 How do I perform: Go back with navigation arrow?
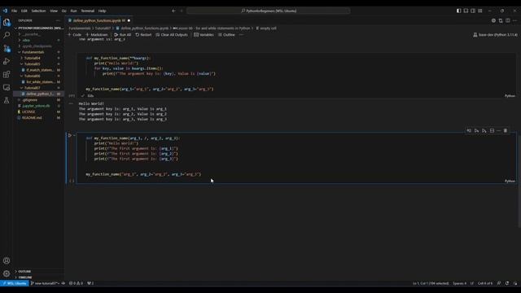pos(173,11)
